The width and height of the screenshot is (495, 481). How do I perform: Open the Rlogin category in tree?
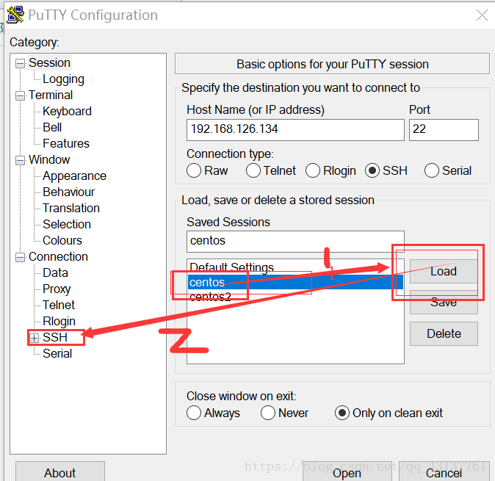tap(59, 321)
